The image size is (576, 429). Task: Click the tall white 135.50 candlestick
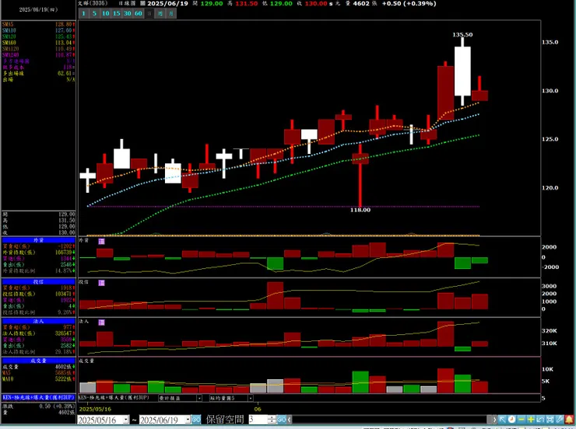pos(462,71)
